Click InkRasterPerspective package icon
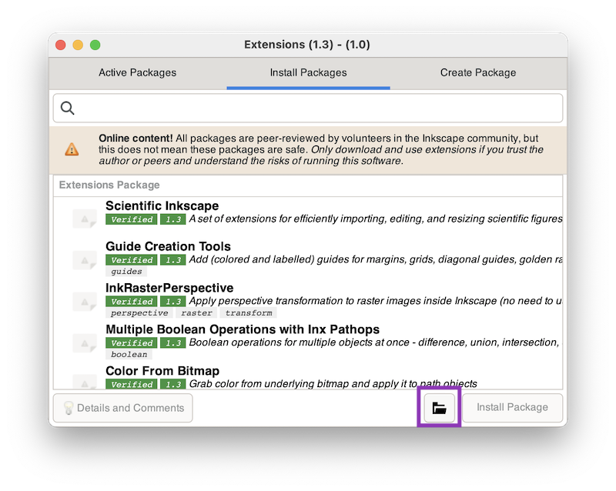The height and width of the screenshot is (491, 616). (84, 301)
